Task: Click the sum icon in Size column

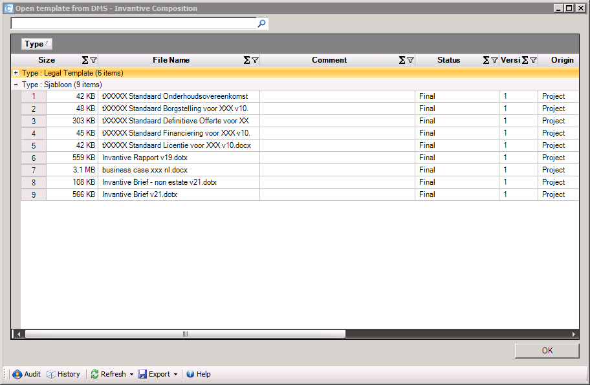Action: coord(85,60)
